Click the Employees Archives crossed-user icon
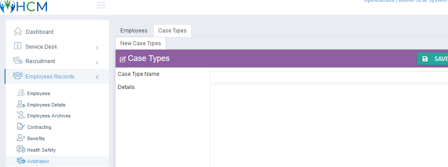Image resolution: width=448 pixels, height=167 pixels. 21,115
